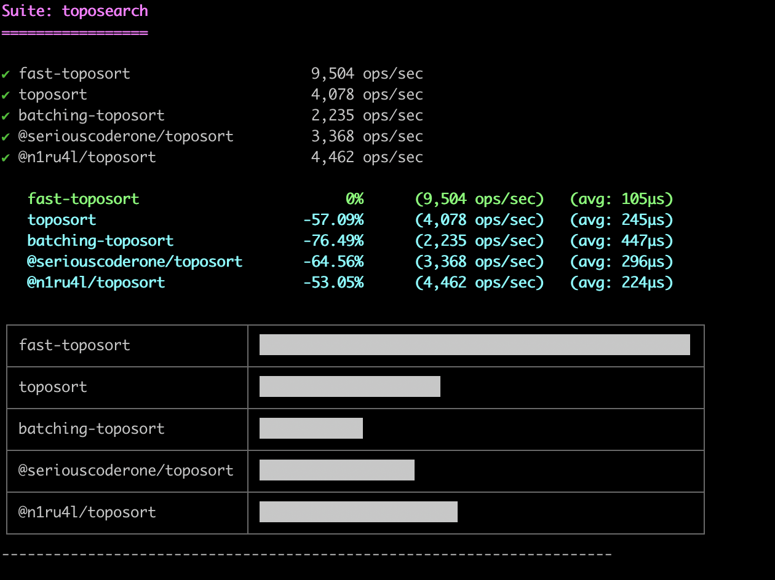This screenshot has width=775, height=580.
Task: Click the 9,504 ops/sec result
Action: pos(367,74)
